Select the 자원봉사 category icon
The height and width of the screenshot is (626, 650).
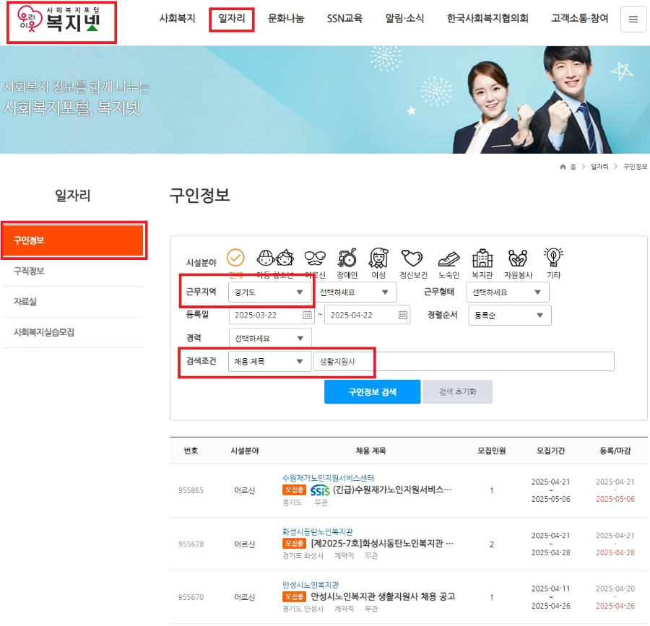click(x=517, y=258)
